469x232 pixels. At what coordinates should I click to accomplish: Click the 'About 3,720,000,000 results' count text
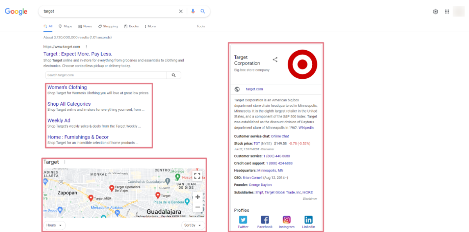[77, 37]
